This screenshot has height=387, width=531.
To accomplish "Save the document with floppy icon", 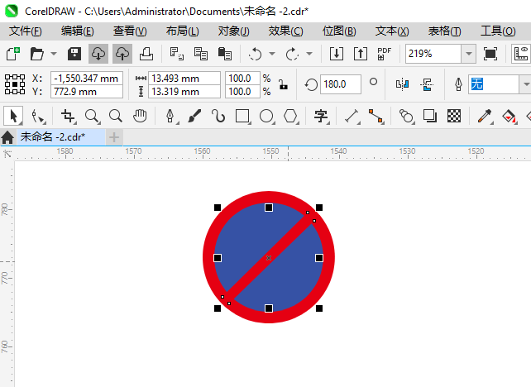I will 74,54.
